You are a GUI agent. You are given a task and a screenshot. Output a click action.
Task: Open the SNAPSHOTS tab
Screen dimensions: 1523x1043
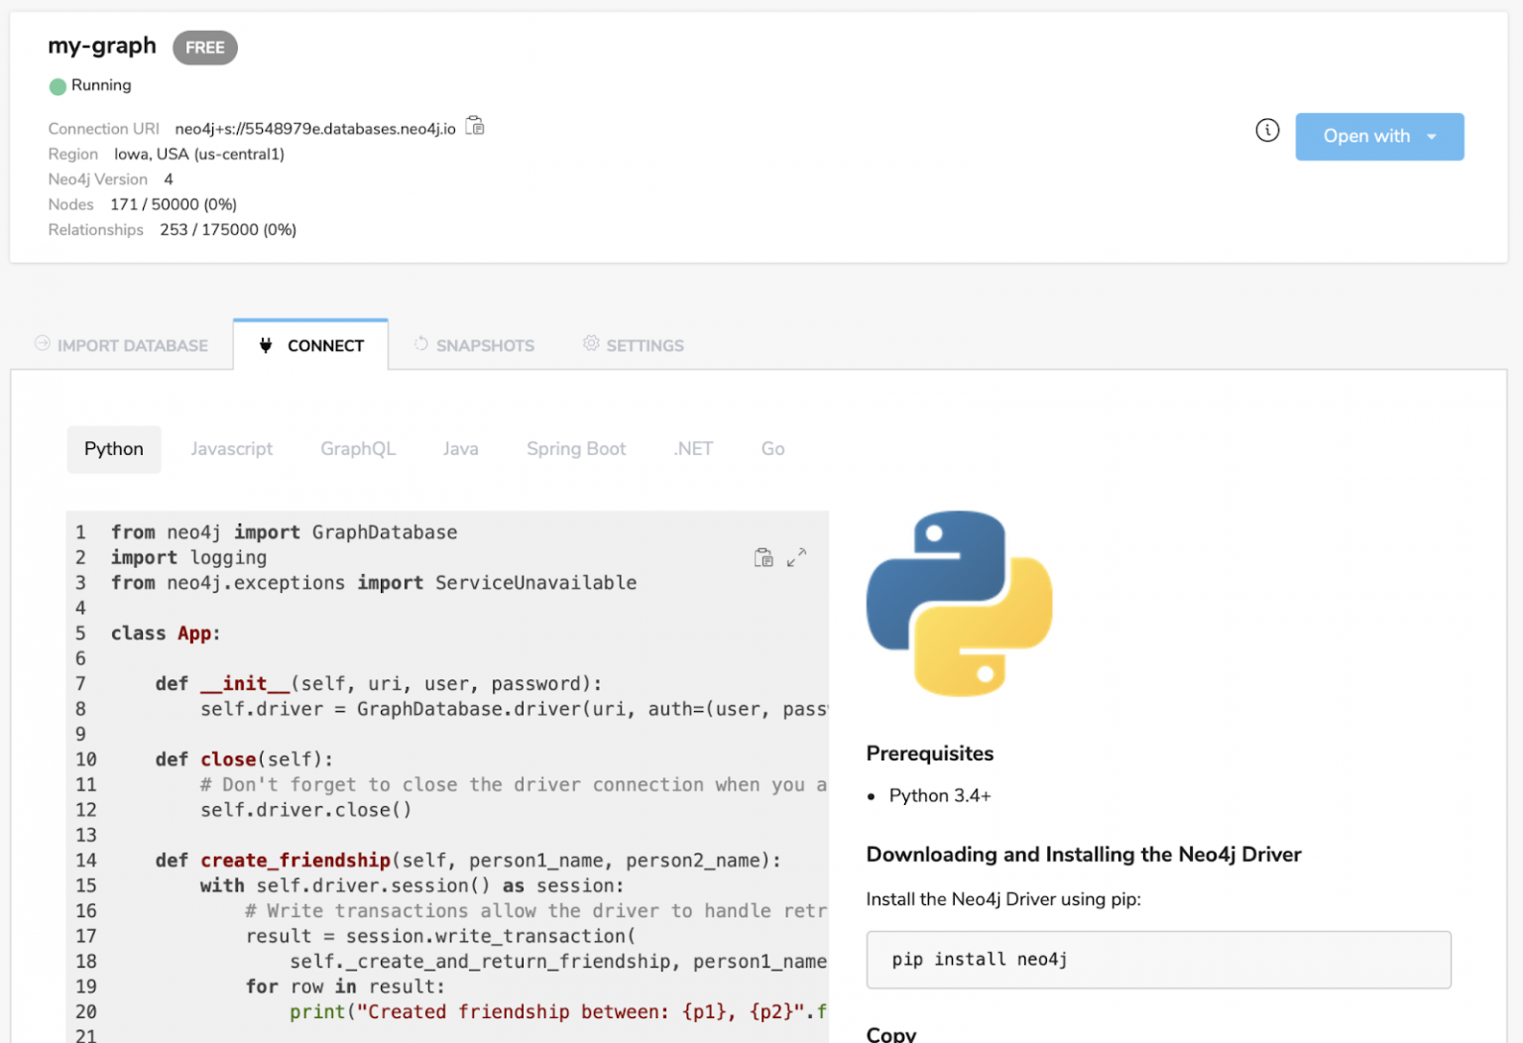[x=485, y=345]
